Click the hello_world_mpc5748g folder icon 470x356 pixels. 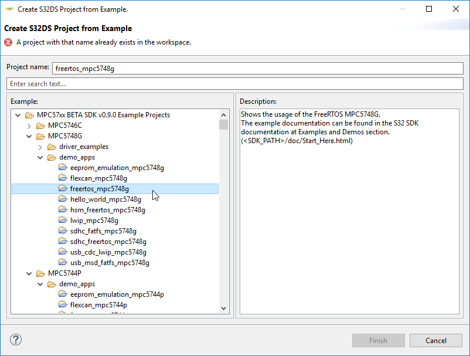coord(63,199)
